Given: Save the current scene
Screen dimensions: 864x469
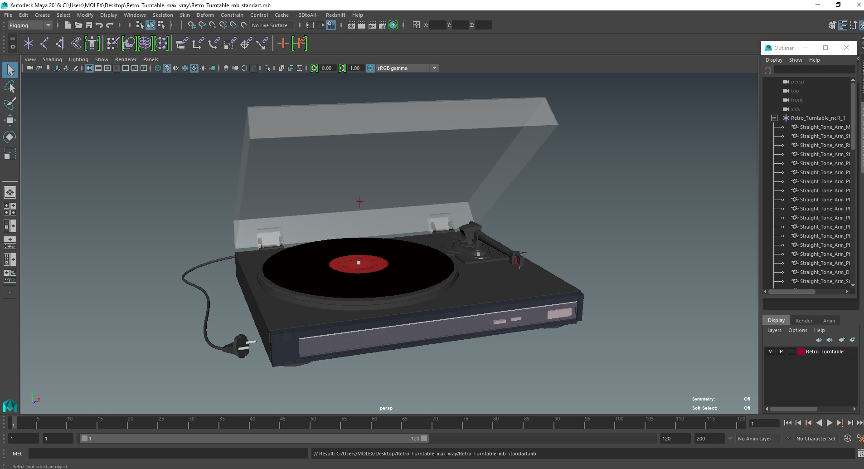Looking at the screenshot, I should tap(89, 25).
